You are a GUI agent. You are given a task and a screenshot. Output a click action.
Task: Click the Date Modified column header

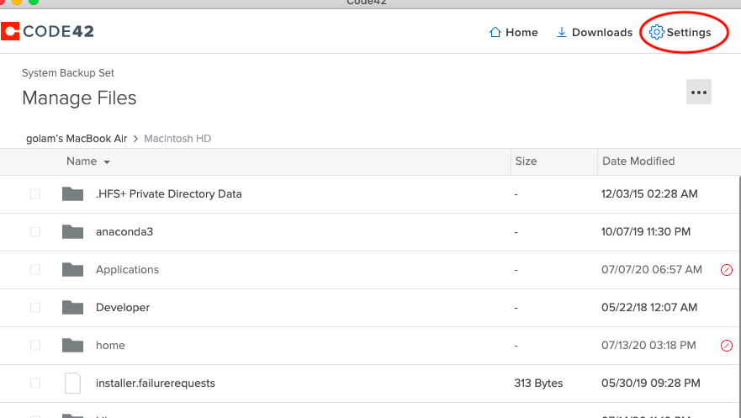click(x=638, y=161)
